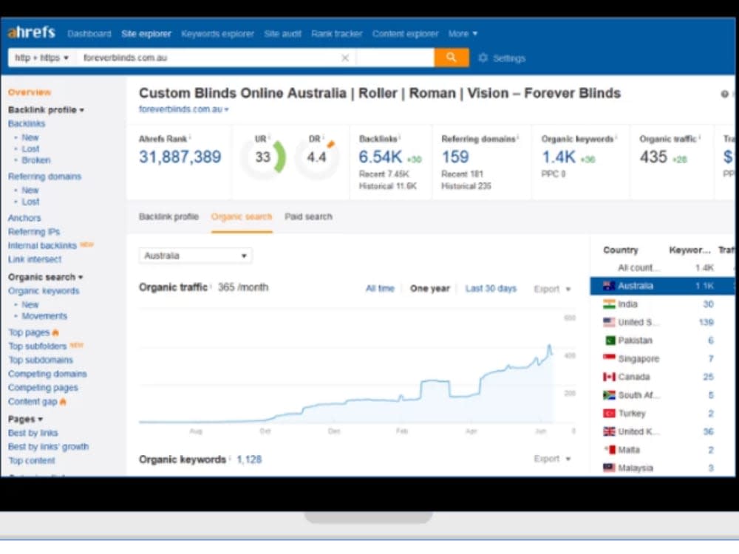
Task: Click the UR 33 gauge
Action: tap(263, 157)
